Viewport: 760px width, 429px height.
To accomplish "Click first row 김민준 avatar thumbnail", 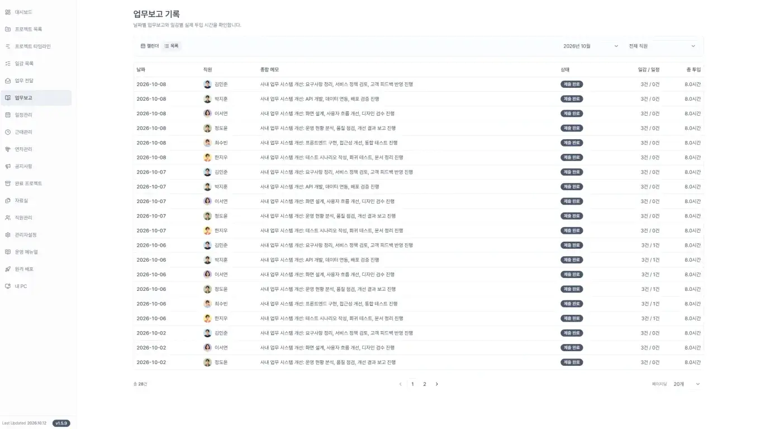I will [207, 84].
